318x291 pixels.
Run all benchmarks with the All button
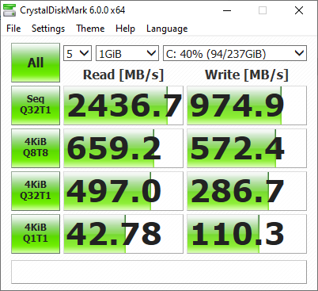36,63
